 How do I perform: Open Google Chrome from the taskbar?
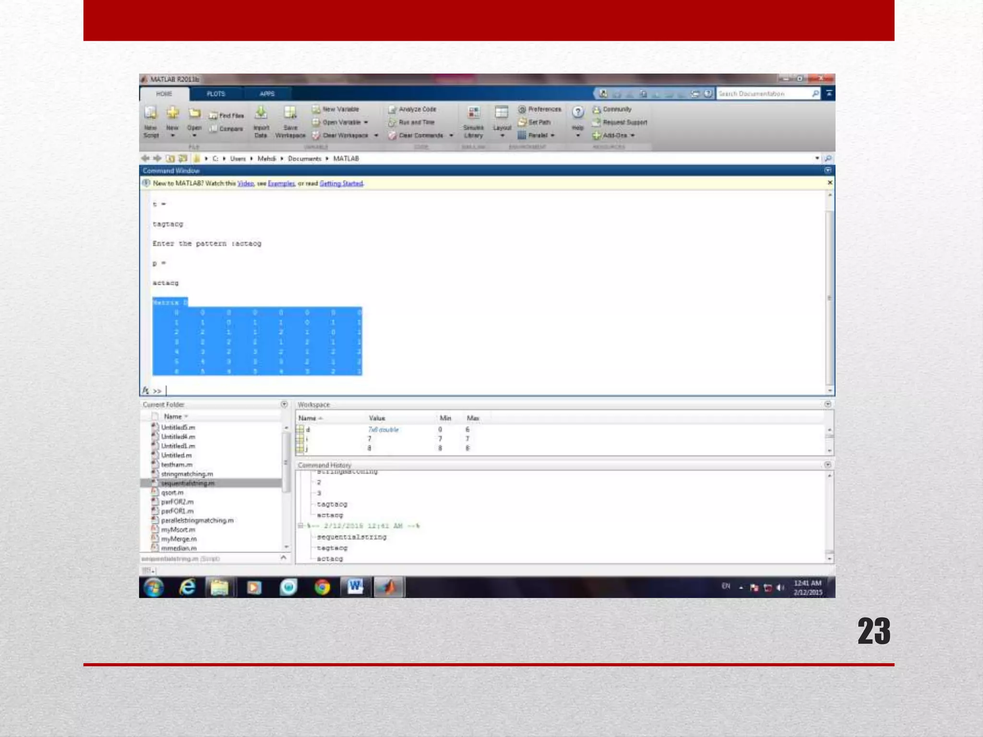click(322, 587)
